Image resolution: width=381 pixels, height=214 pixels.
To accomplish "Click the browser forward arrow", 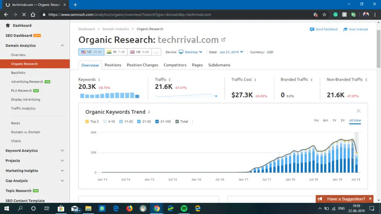I will coord(15,14).
